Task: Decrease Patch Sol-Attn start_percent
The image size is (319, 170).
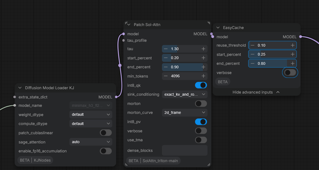Action: tap(166, 58)
